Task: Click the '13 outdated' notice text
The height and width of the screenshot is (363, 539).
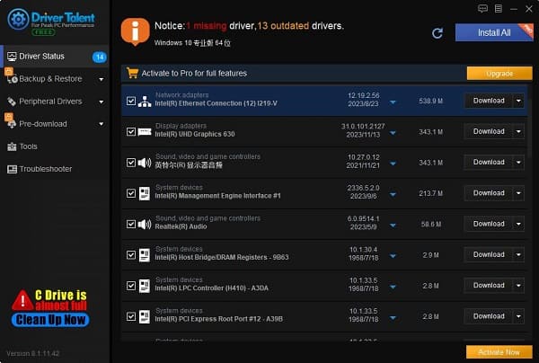Action: coord(283,26)
